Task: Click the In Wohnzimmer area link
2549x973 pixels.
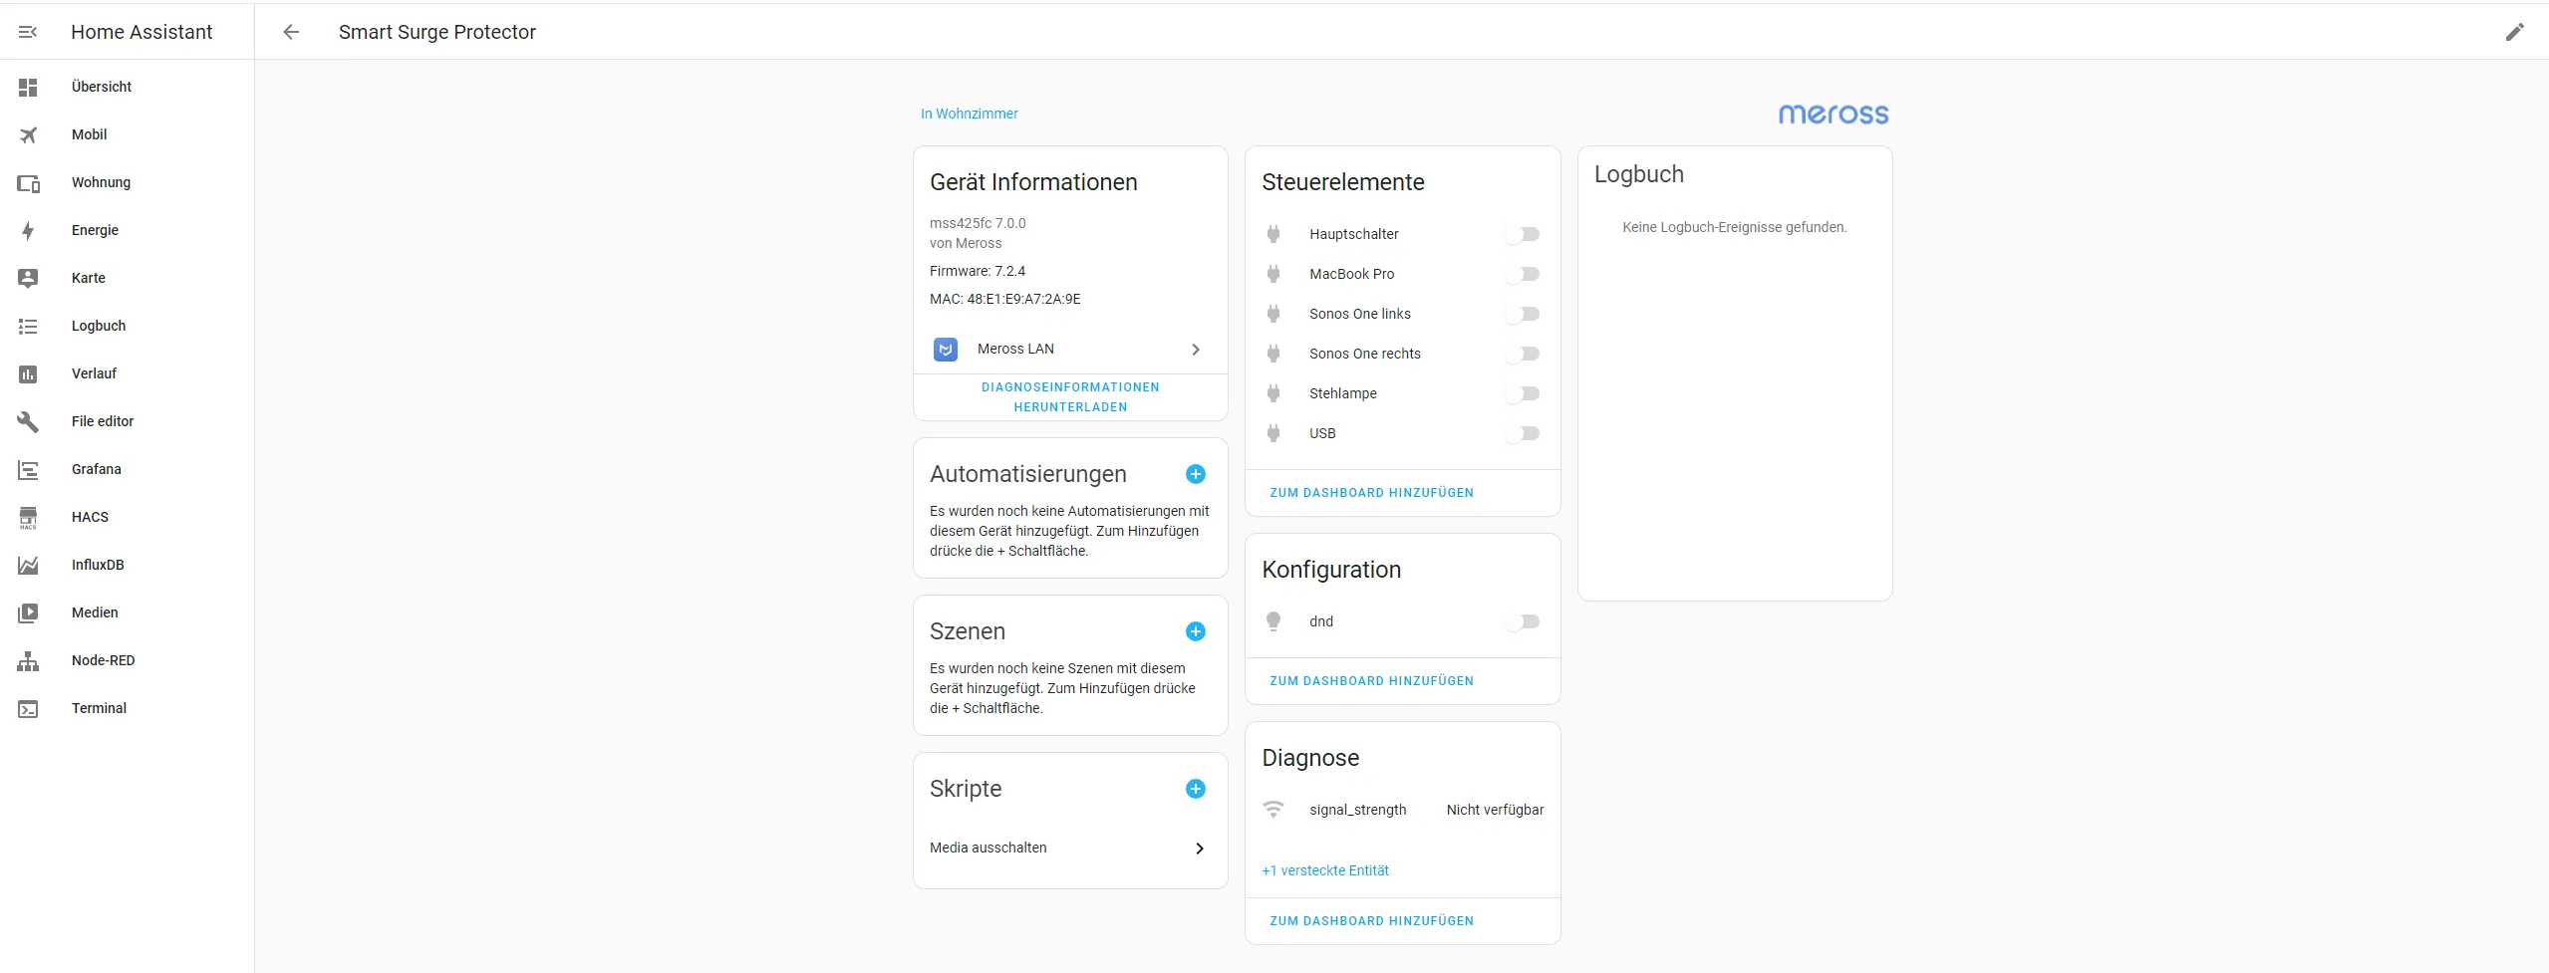Action: click(969, 114)
